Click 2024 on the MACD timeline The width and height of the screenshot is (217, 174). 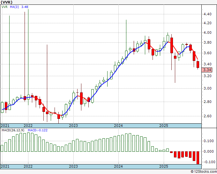pyautogui.click(x=118, y=166)
